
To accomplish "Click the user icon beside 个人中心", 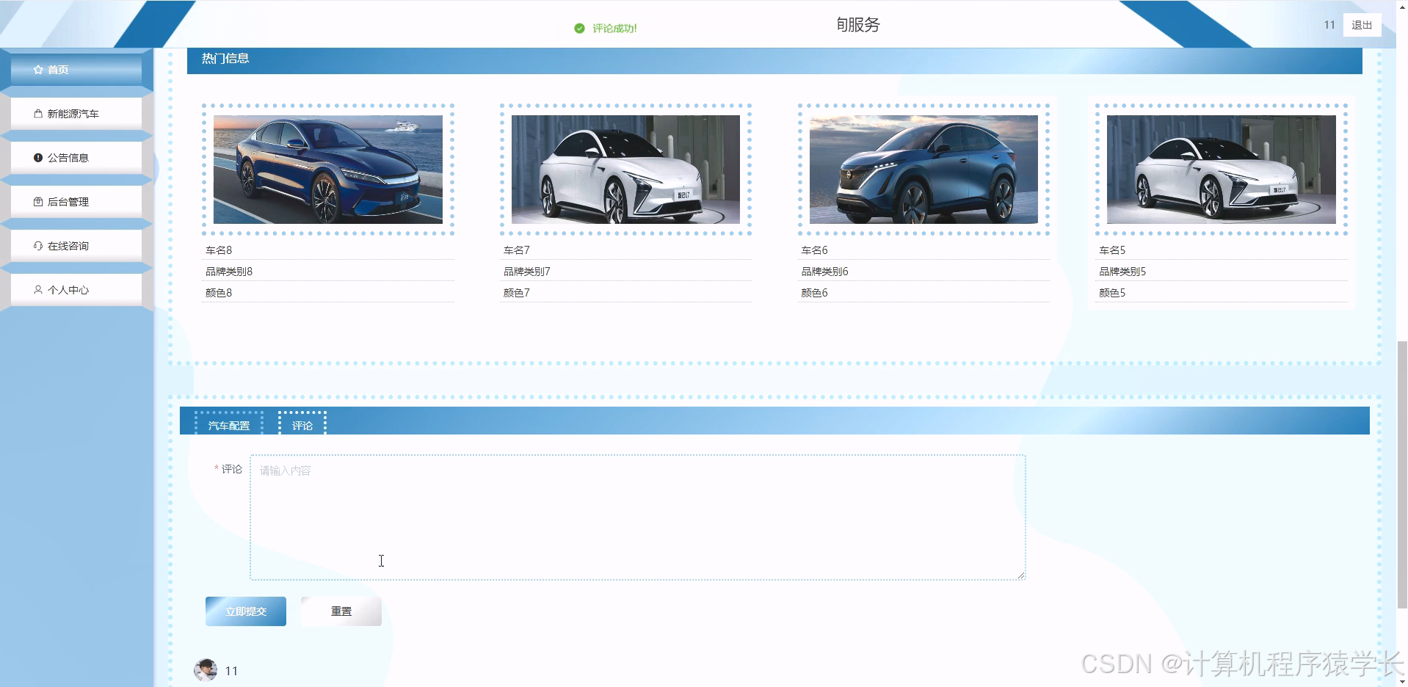I will [38, 290].
